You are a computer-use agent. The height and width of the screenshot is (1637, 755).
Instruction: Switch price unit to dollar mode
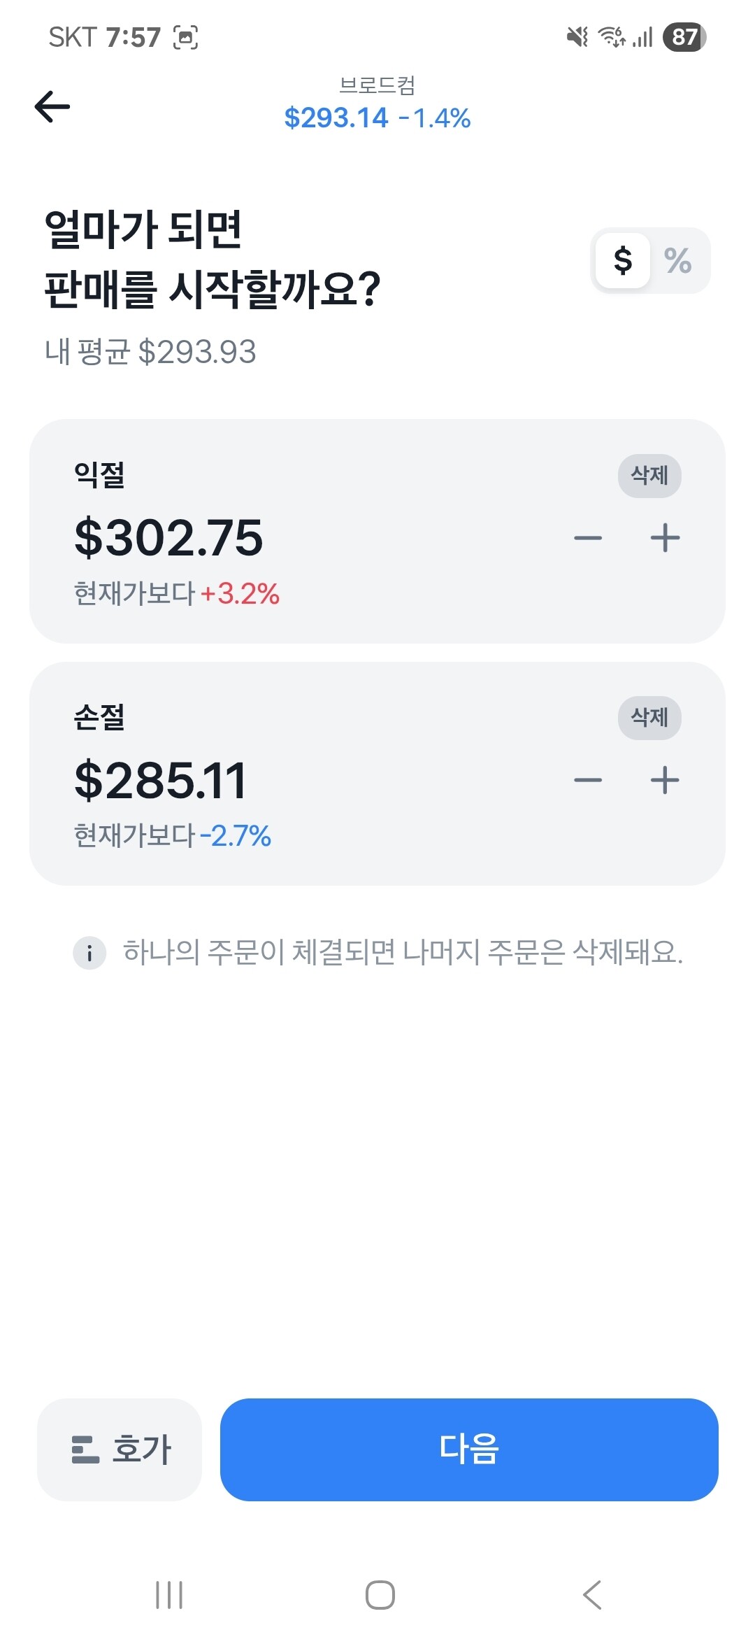(622, 260)
